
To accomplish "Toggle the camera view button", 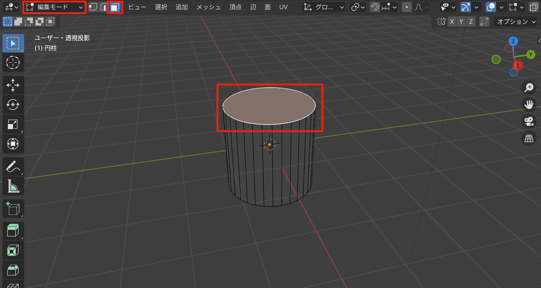I will pos(528,122).
